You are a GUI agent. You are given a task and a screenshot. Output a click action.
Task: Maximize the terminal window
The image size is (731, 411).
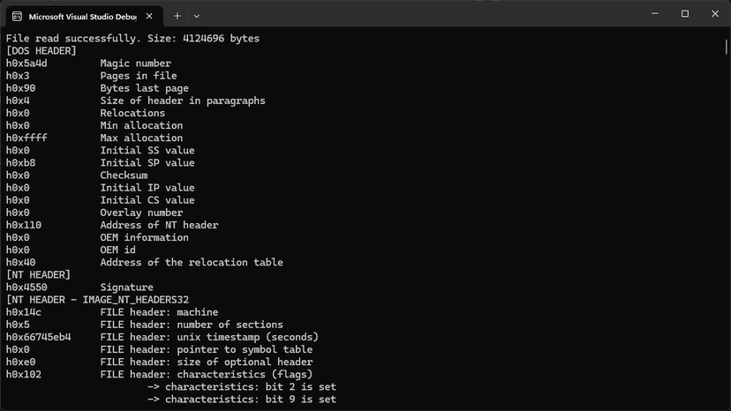click(685, 13)
